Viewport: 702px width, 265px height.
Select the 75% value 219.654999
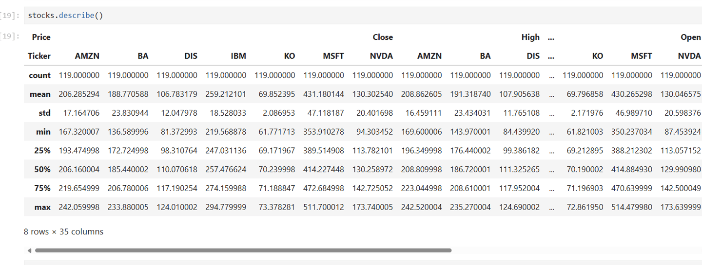(x=79, y=188)
